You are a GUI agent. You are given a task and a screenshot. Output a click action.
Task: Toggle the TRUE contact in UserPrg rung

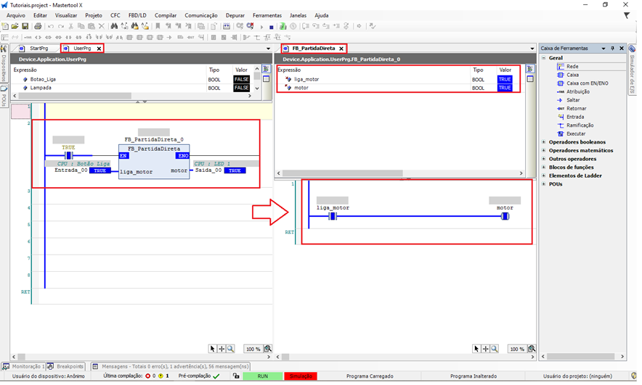[x=69, y=155]
